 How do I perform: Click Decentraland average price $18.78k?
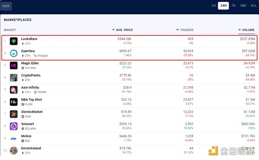126,148
